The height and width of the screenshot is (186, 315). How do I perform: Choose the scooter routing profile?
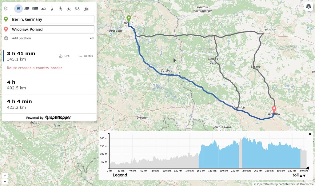pyautogui.click(x=44, y=9)
